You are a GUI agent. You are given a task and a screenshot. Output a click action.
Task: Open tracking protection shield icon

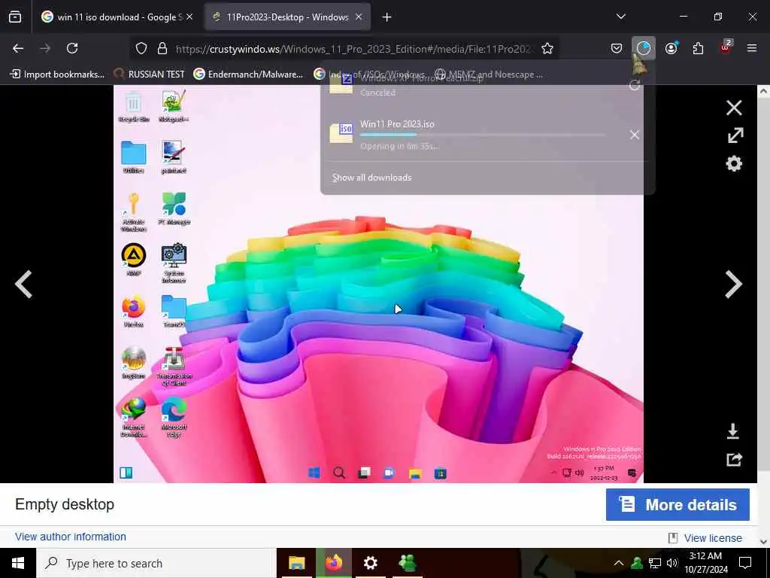141,48
